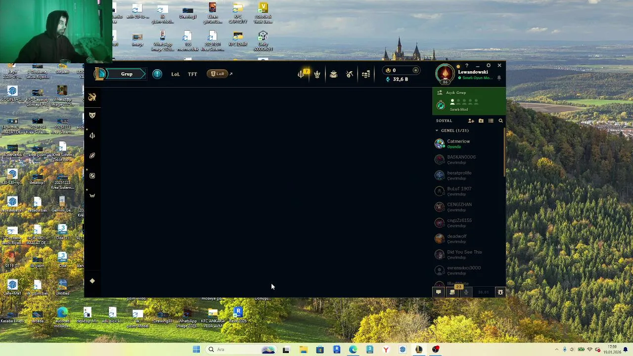Open friends list view options

pos(491,121)
